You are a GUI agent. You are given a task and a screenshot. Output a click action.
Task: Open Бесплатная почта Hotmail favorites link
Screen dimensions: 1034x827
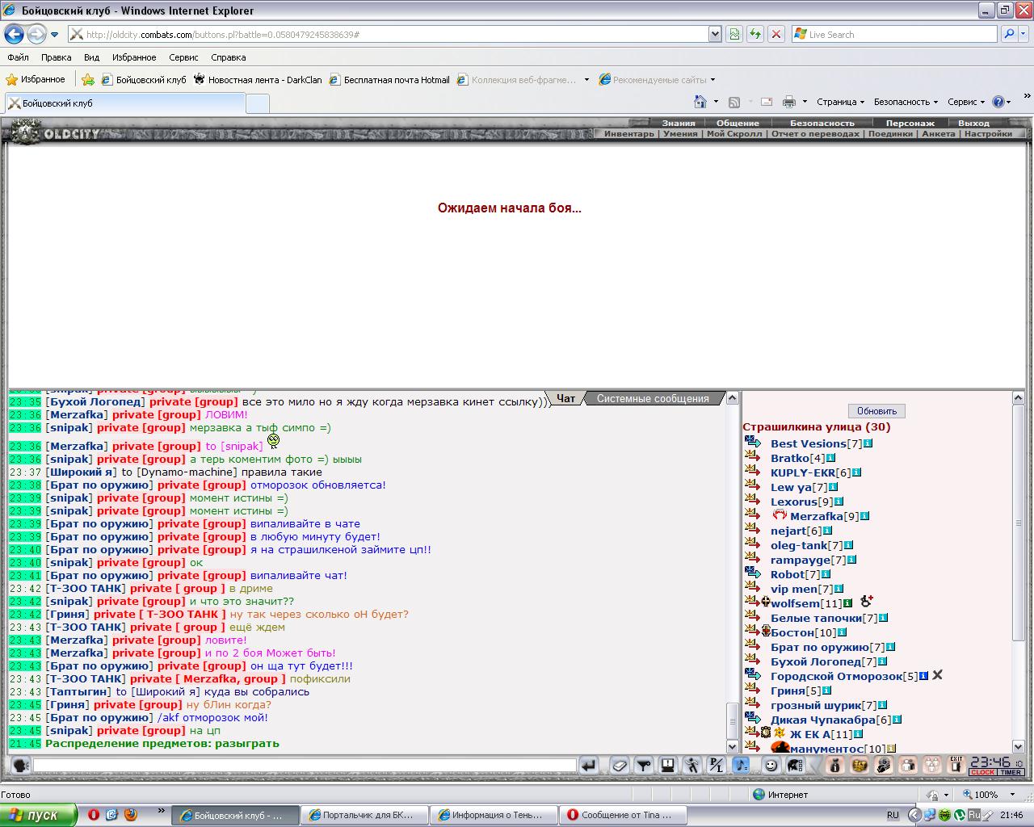pos(389,79)
